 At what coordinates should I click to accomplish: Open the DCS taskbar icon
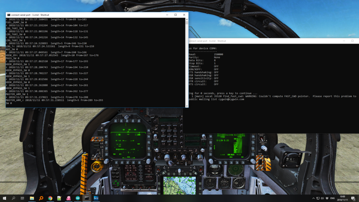coord(96,198)
